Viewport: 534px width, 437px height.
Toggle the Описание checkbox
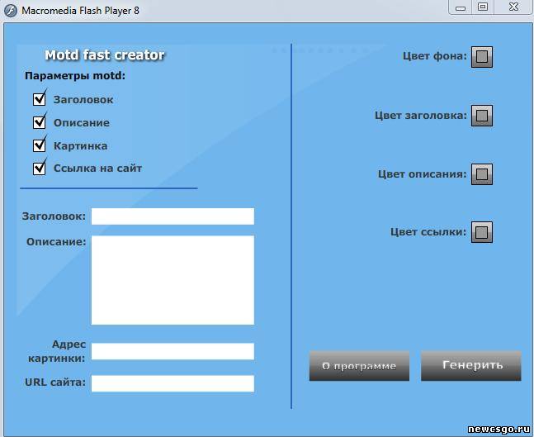tap(39, 122)
